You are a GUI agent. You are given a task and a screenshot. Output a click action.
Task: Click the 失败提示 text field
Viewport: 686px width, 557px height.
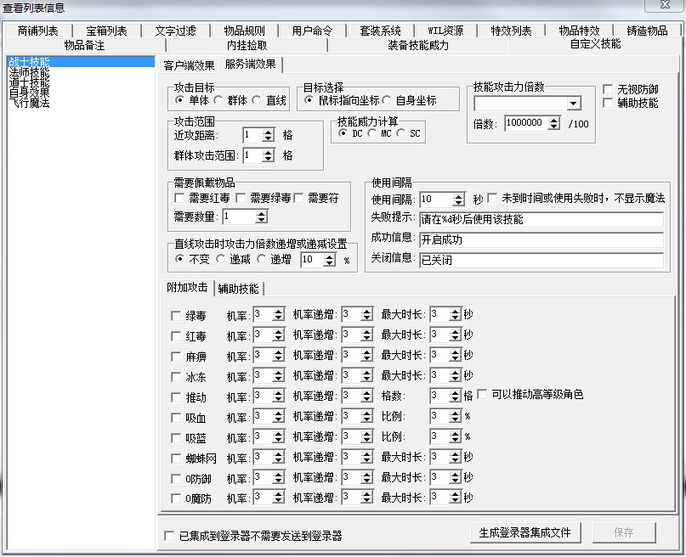coord(541,219)
